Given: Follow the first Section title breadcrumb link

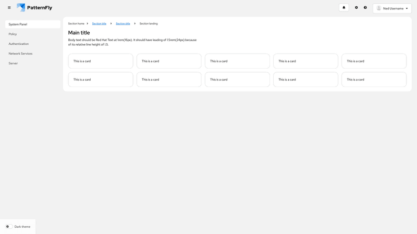Looking at the screenshot, I should [99, 23].
